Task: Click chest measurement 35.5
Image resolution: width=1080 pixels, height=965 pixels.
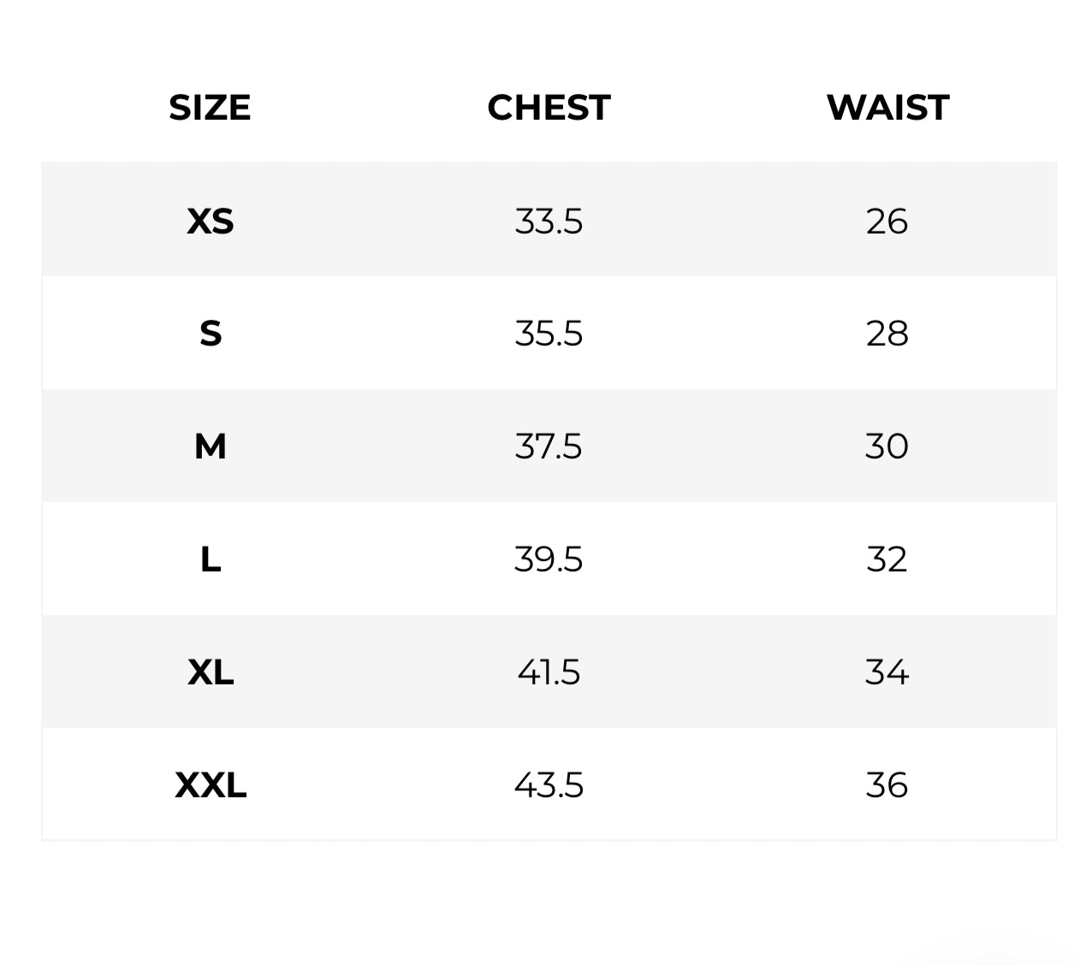Action: point(549,334)
